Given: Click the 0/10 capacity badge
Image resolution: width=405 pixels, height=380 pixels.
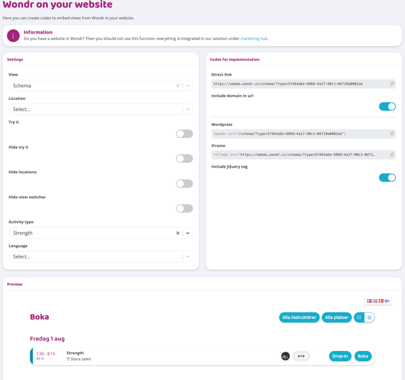Looking at the screenshot, I should 301,356.
